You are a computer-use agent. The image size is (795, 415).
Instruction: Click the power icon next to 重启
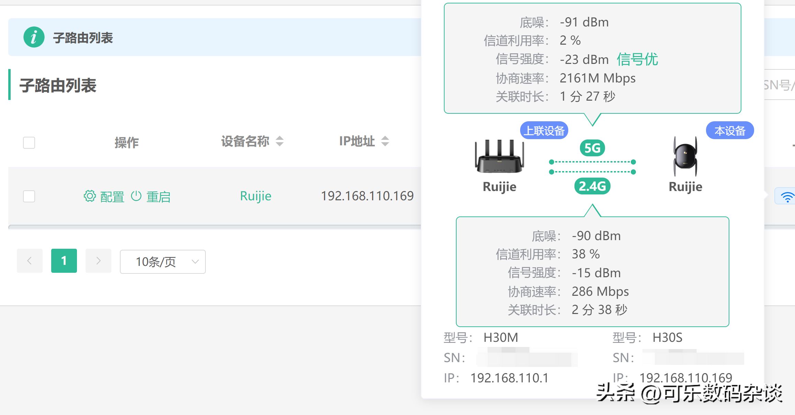[136, 196]
